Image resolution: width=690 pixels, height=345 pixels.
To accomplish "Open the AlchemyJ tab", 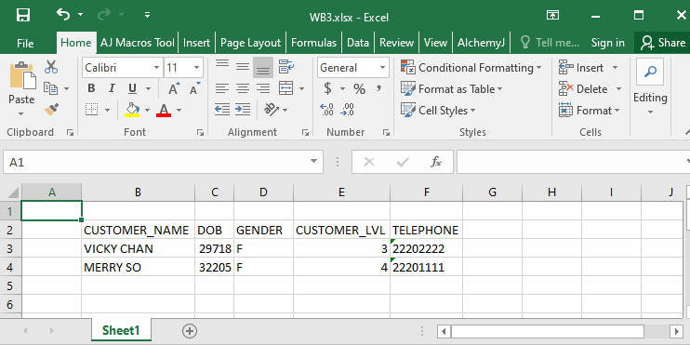I will click(481, 43).
